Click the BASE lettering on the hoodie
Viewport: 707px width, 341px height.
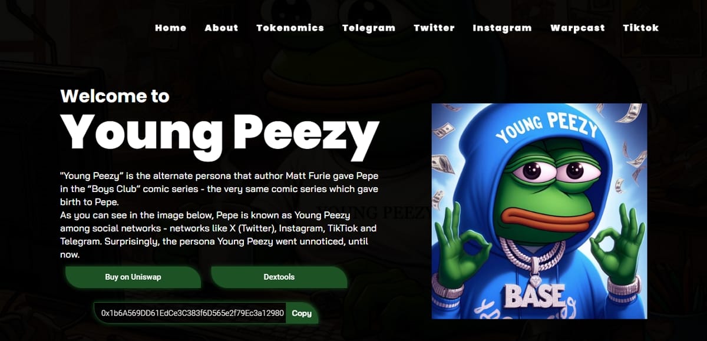click(535, 295)
